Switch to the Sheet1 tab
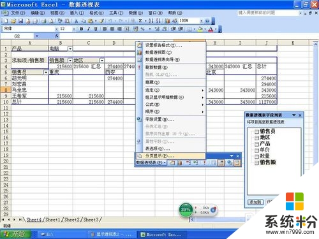The image size is (319, 239). tap(52, 220)
